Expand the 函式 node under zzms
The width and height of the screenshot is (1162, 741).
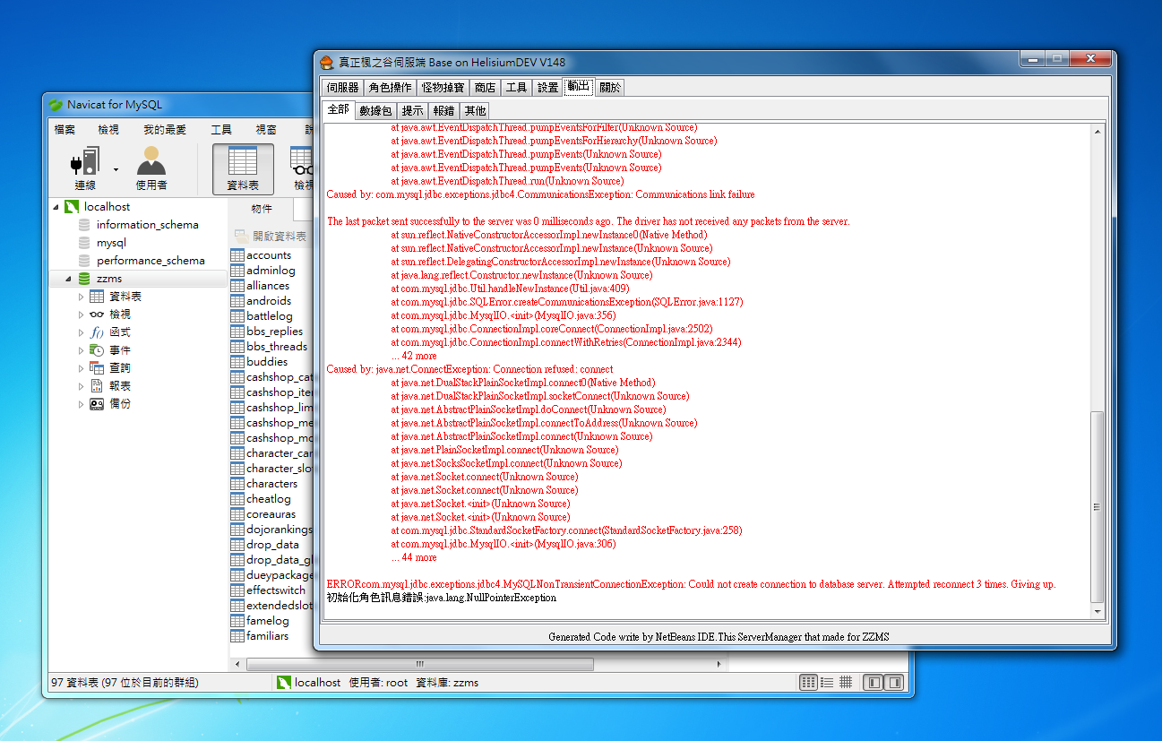click(x=82, y=332)
